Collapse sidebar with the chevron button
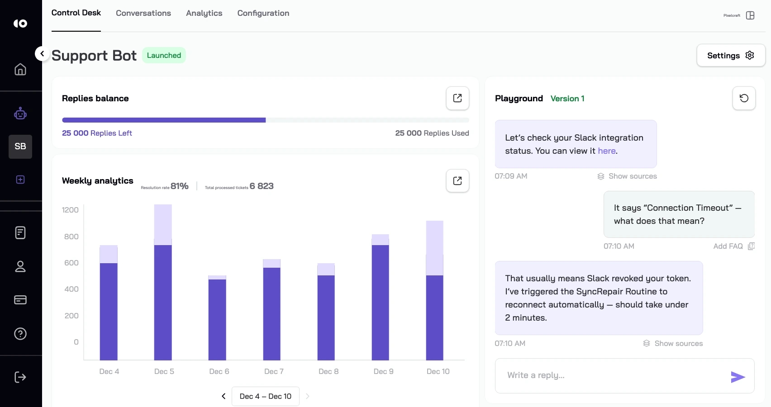Viewport: 771px width, 407px height. pos(42,54)
